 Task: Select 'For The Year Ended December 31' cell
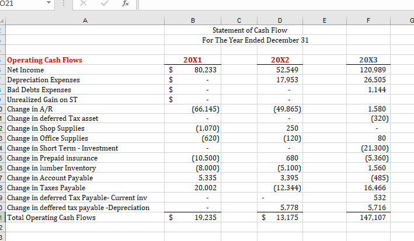coord(255,40)
